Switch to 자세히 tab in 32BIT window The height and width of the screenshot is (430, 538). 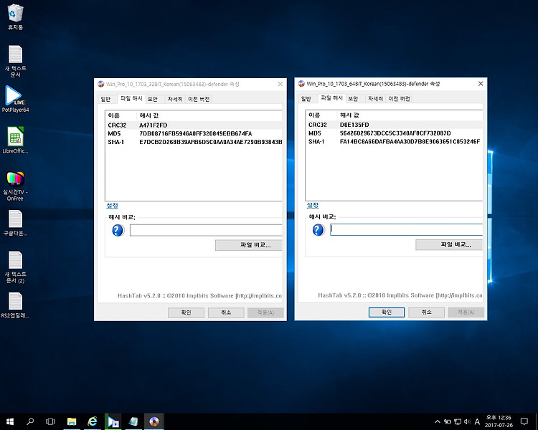tap(175, 99)
